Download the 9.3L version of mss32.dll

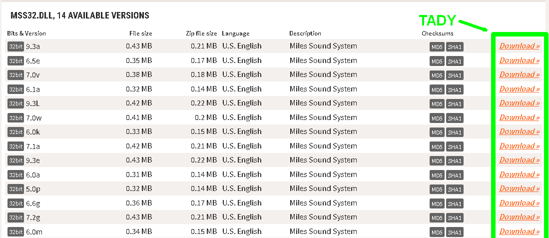coord(519,103)
